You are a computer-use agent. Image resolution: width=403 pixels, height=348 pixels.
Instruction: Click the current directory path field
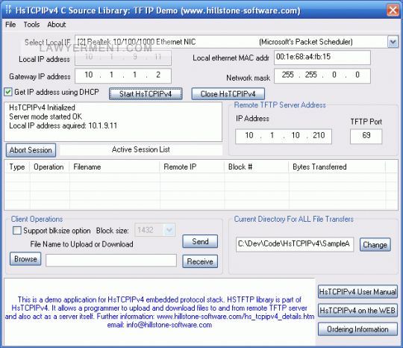(x=295, y=244)
